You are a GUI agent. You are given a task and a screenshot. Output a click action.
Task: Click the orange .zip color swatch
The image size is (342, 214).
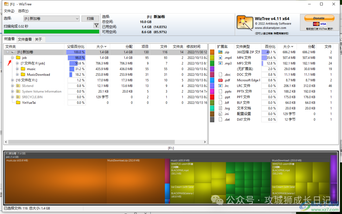212,52
